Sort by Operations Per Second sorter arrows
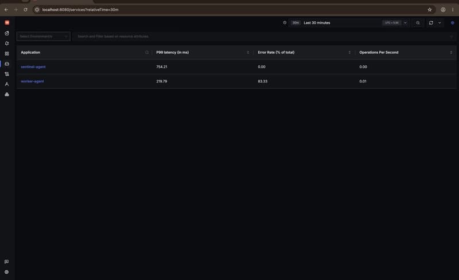The image size is (459, 280). pos(451,53)
